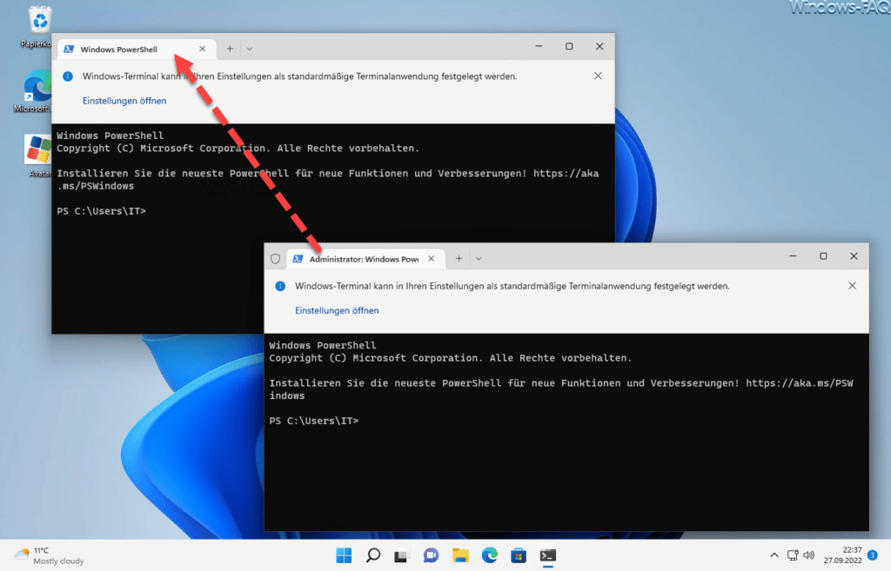This screenshot has width=891, height=571.
Task: Select the Avatar desktop icon
Action: [x=38, y=156]
